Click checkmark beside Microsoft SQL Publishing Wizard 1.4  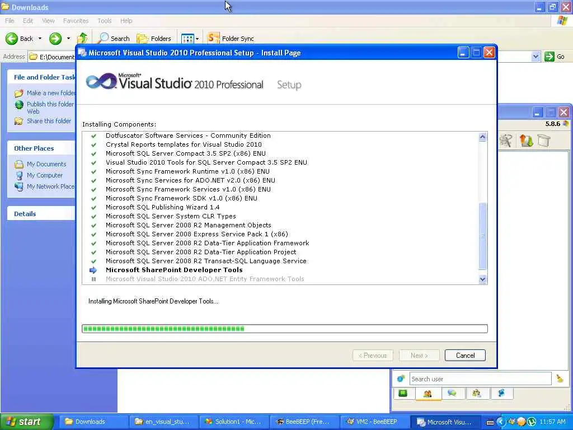(x=93, y=207)
